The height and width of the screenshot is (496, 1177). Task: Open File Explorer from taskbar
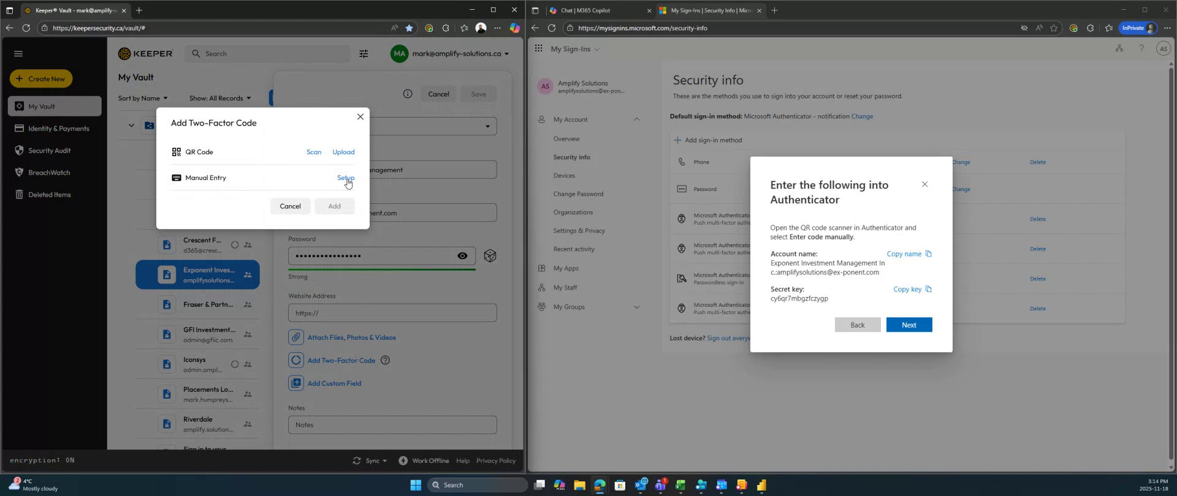(x=579, y=485)
